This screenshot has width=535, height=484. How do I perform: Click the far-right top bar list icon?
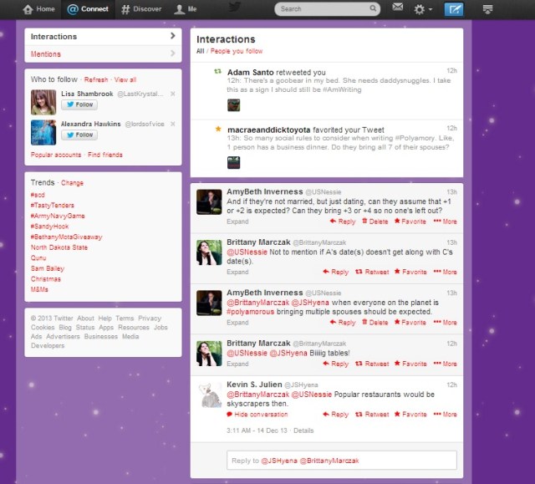[487, 9]
